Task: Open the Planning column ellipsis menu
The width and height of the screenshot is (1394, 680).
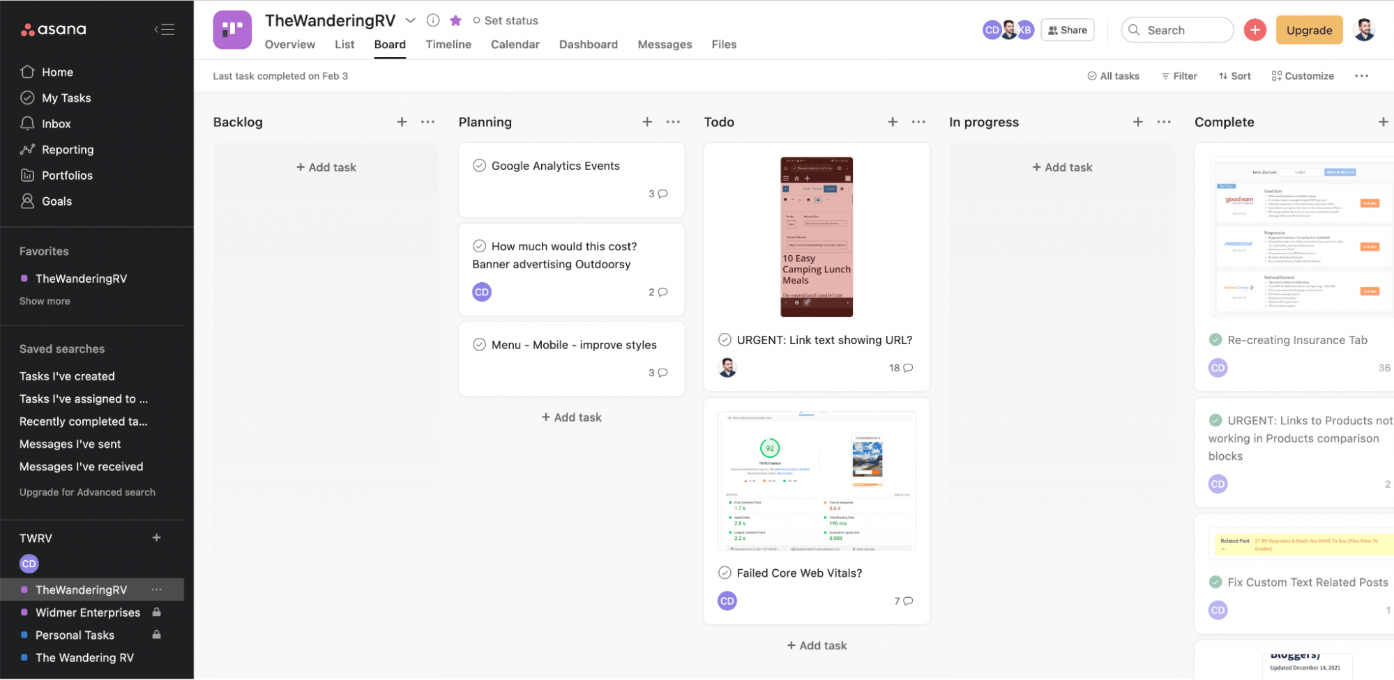Action: click(x=673, y=121)
